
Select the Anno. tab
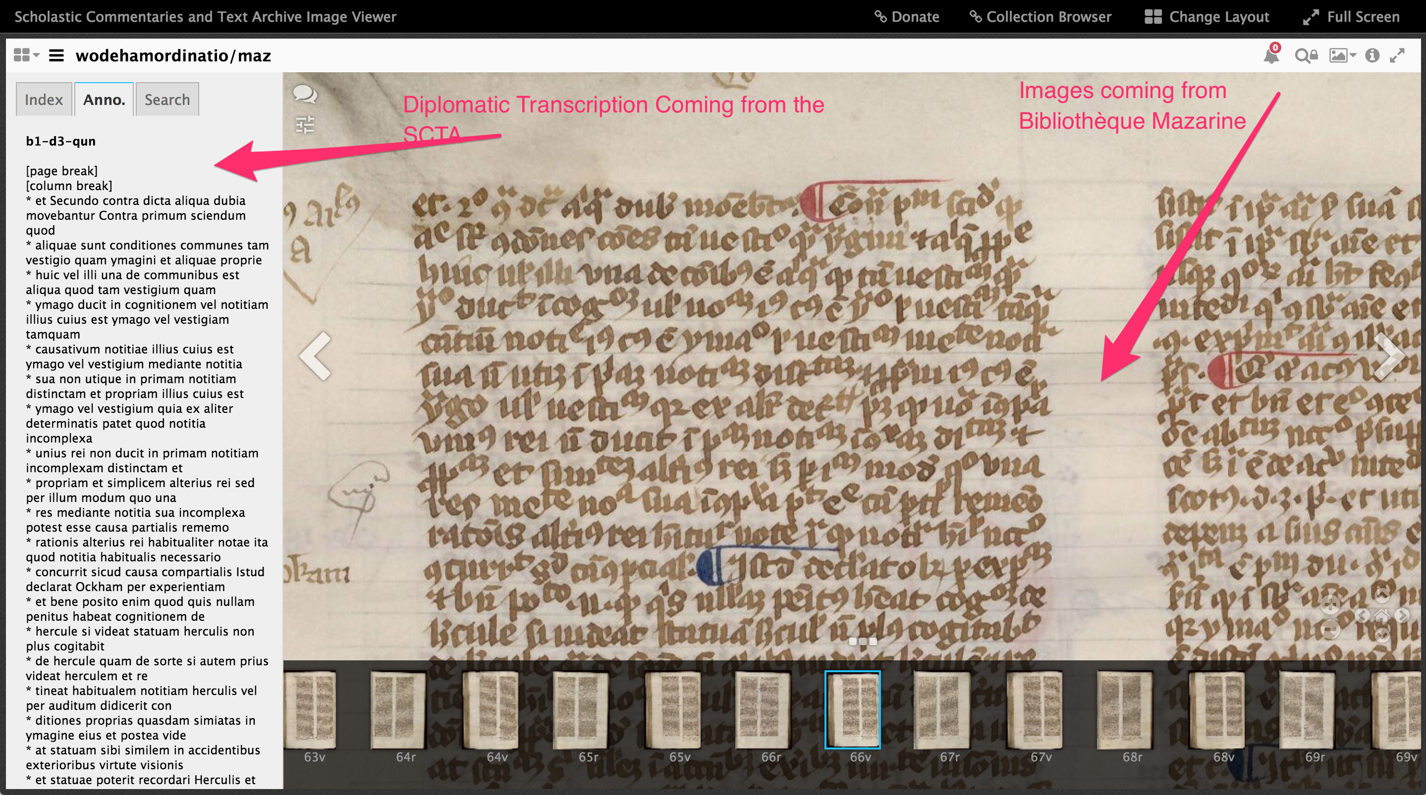pos(104,99)
